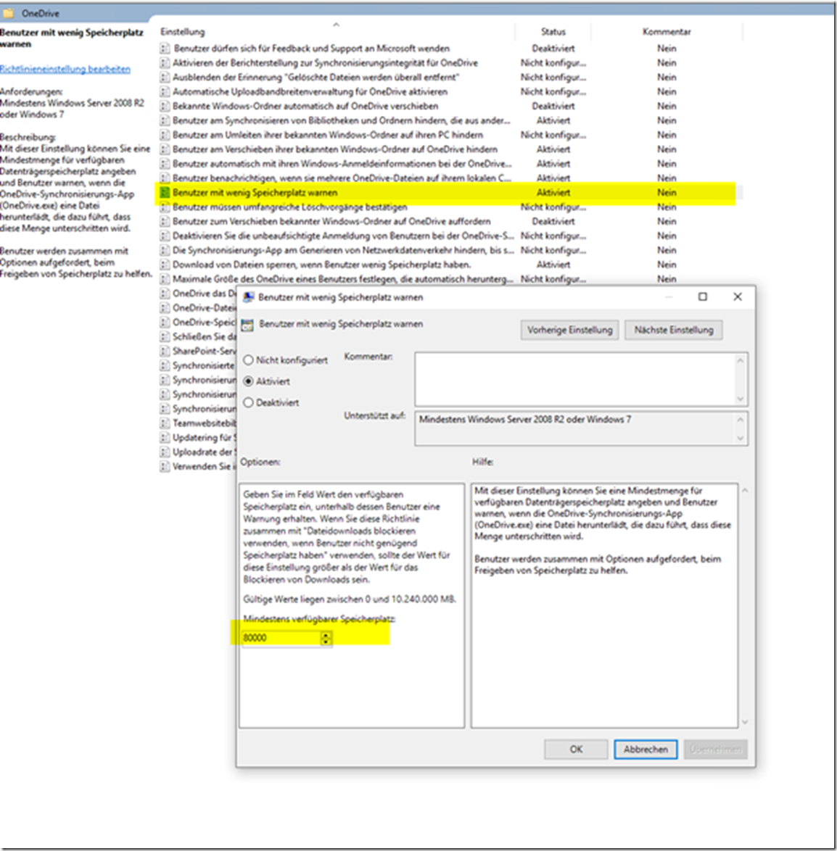The image size is (837, 851).
Task: Click 'Nächste Einstellung' button
Action: pyautogui.click(x=674, y=330)
